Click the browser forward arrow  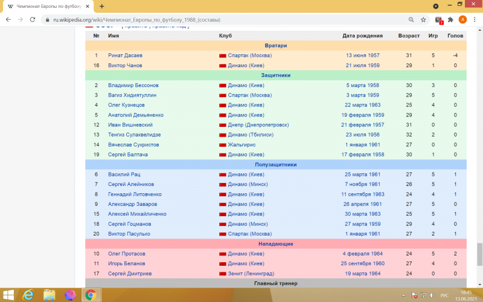[21, 19]
